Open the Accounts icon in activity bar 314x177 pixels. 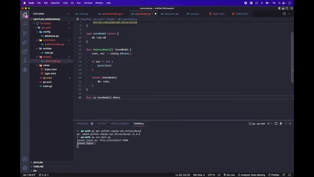tap(25, 159)
